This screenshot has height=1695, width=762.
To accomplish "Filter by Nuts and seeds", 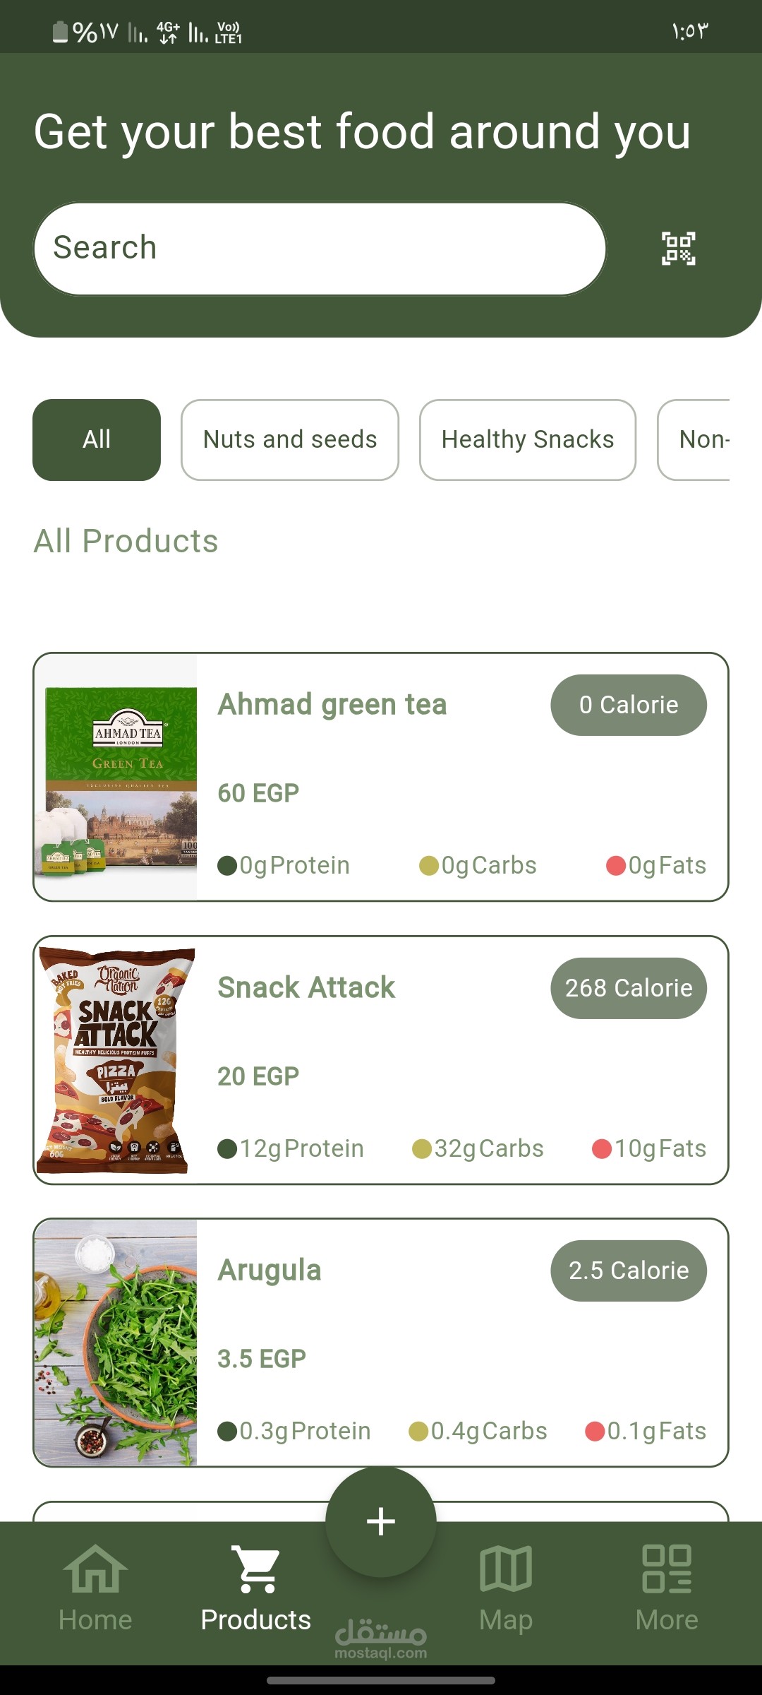I will pos(290,439).
